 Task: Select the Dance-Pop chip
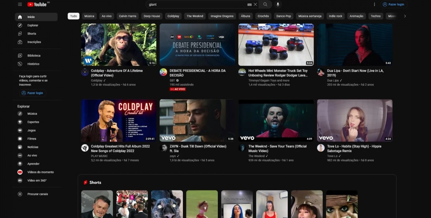pos(284,16)
